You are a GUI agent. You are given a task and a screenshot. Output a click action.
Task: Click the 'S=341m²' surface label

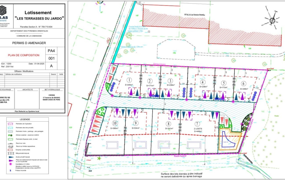coord(169,128)
